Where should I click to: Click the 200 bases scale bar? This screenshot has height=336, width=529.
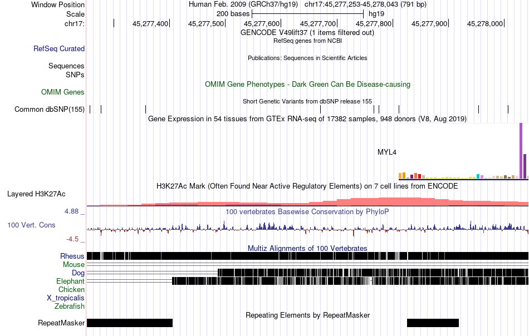tap(307, 14)
